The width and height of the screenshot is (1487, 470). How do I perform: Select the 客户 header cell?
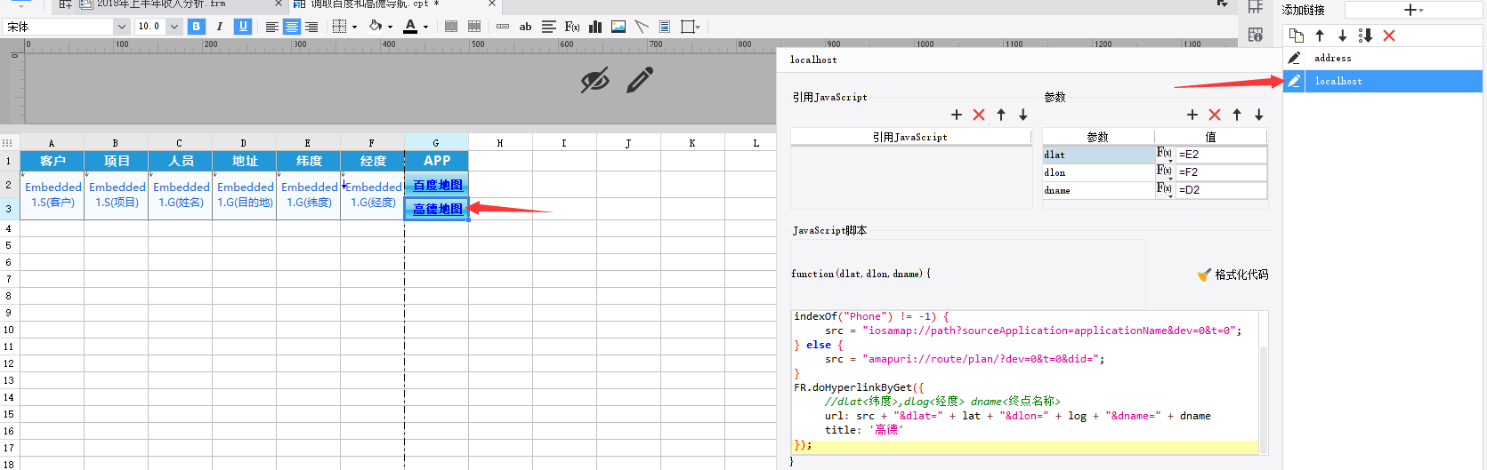coord(53,161)
